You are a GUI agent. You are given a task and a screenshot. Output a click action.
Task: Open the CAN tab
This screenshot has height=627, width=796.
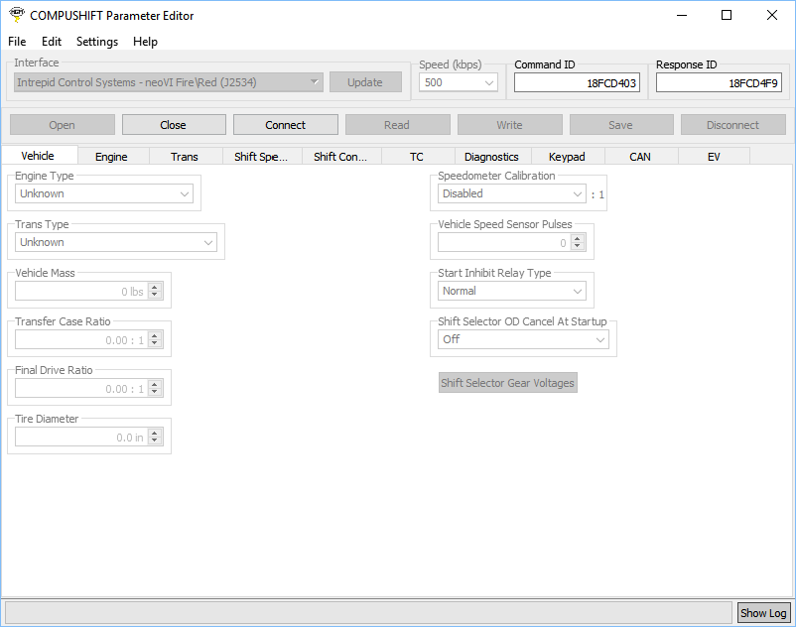(640, 157)
